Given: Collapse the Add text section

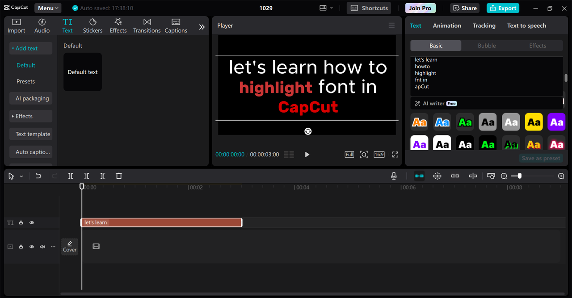Looking at the screenshot, I should 31,48.
